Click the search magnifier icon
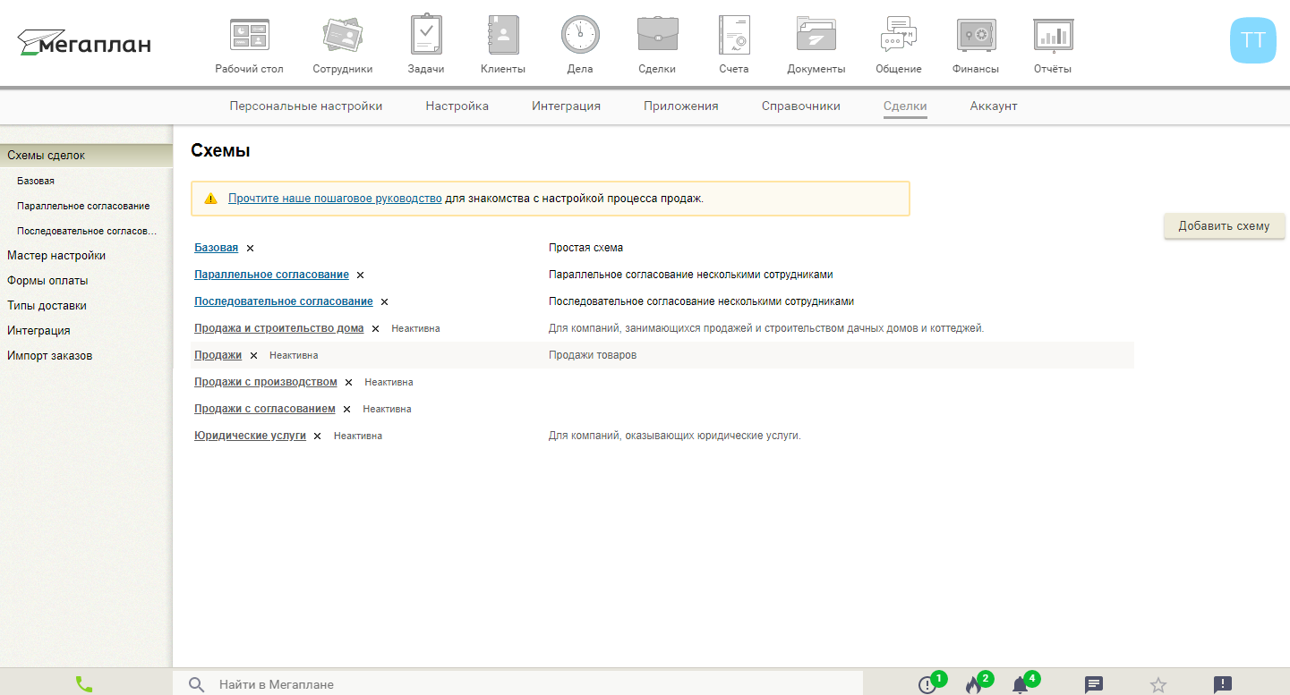 [x=197, y=685]
